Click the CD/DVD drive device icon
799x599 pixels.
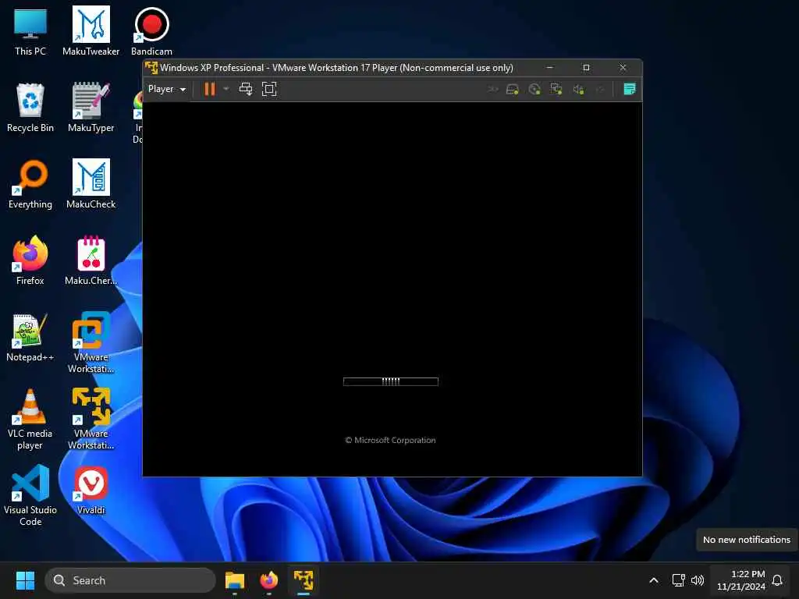tap(534, 90)
